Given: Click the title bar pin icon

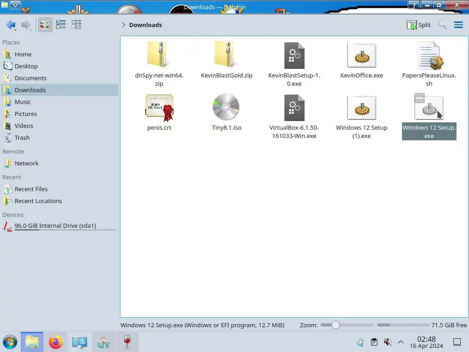Looking at the screenshot, I should pyautogui.click(x=16, y=5).
